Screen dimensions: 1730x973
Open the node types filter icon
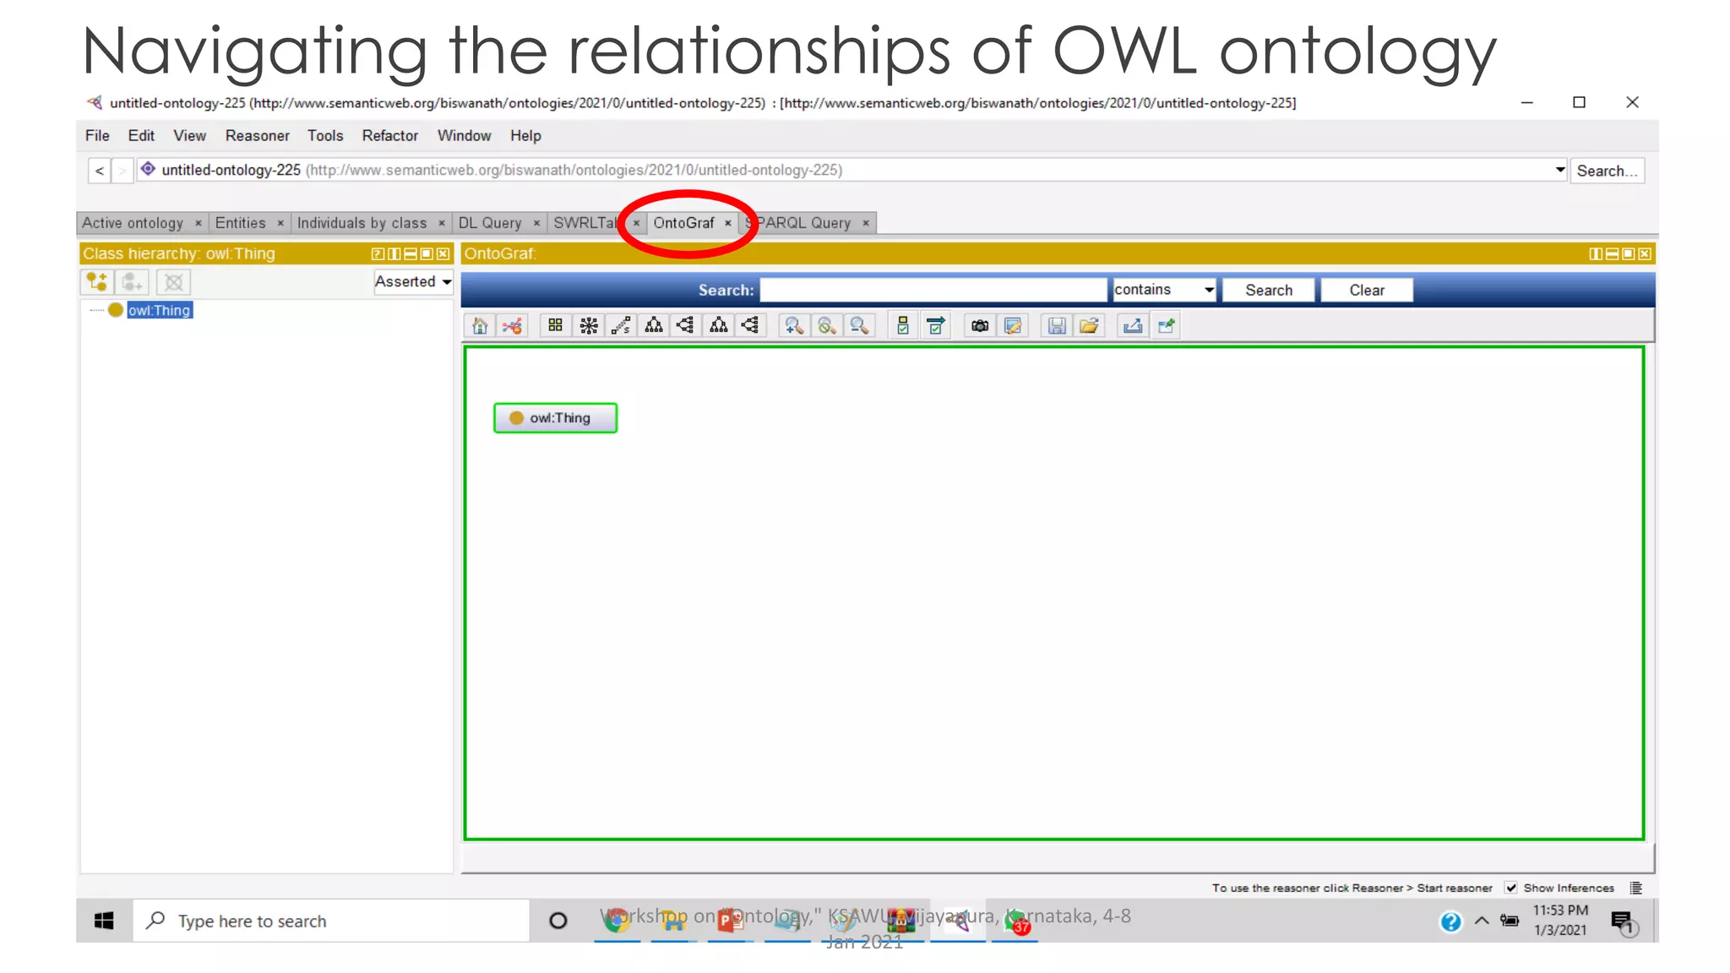903,326
